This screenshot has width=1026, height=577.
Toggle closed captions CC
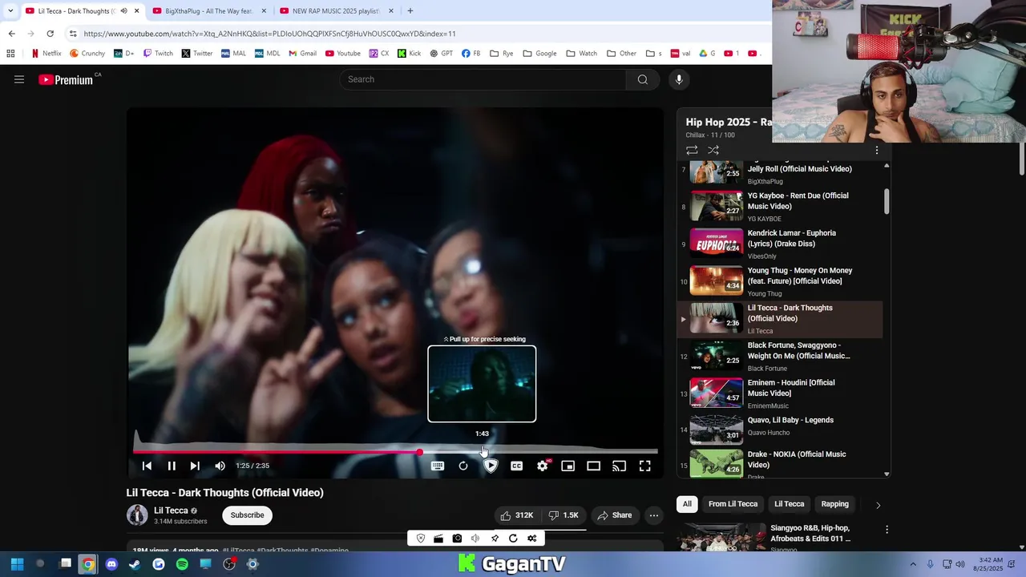[x=516, y=466]
